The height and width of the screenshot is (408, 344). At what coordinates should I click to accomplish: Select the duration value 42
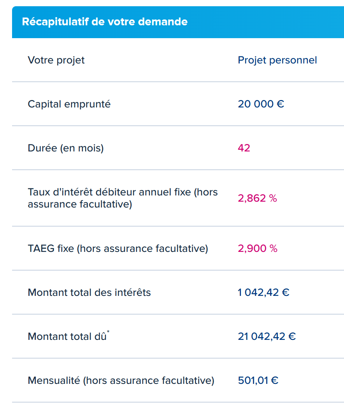(244, 148)
